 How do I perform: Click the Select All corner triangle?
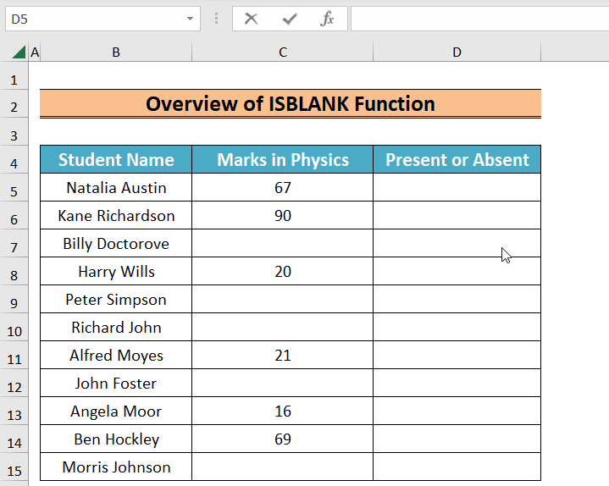(18, 52)
